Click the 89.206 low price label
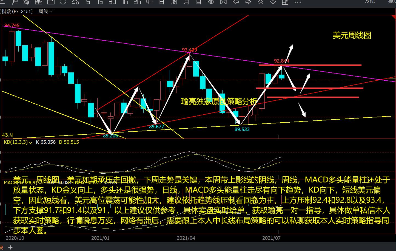The width and height of the screenshot is (396, 251). coord(110,136)
